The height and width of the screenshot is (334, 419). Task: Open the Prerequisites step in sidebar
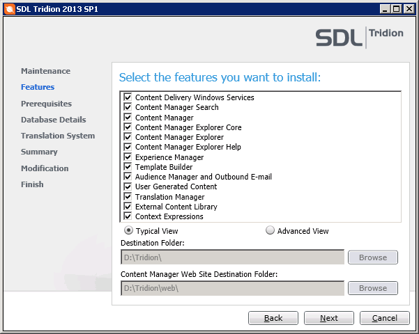(46, 104)
